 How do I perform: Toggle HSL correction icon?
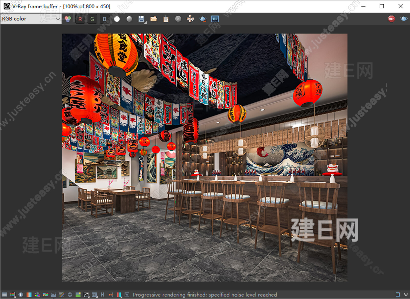(x=37, y=295)
